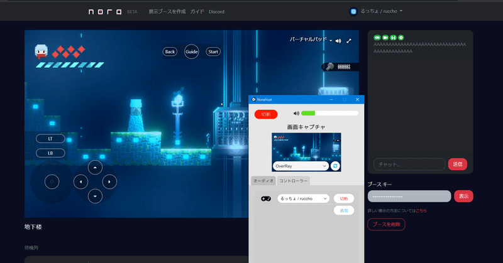Tap the D-pad left arrow
Image resolution: width=503 pixels, height=263 pixels.
(x=80, y=181)
